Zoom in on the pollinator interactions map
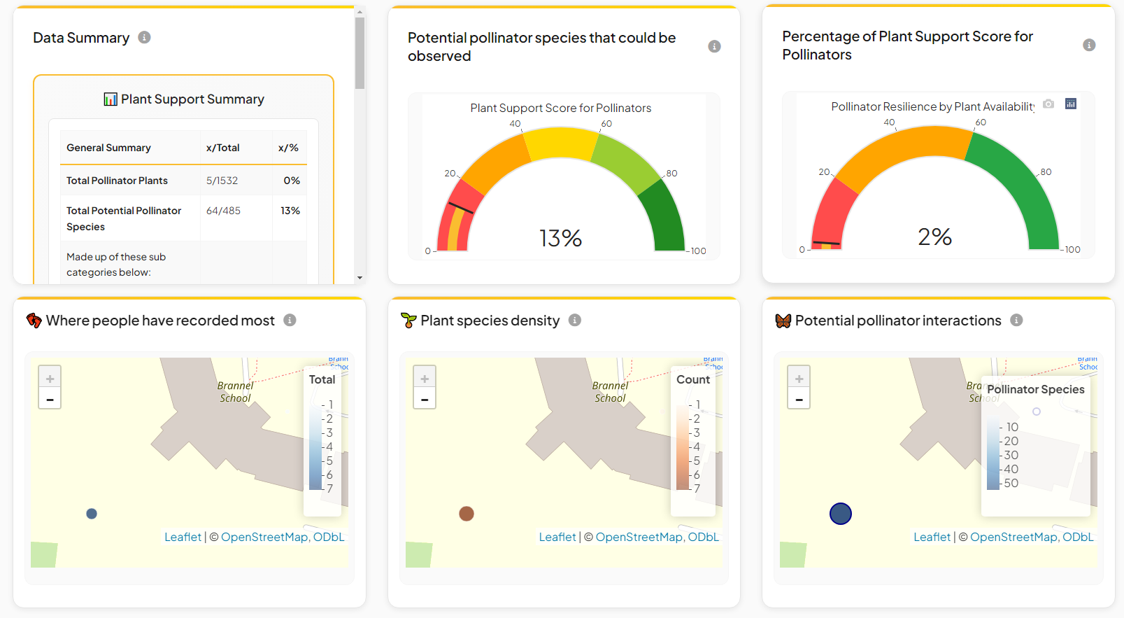 point(799,378)
